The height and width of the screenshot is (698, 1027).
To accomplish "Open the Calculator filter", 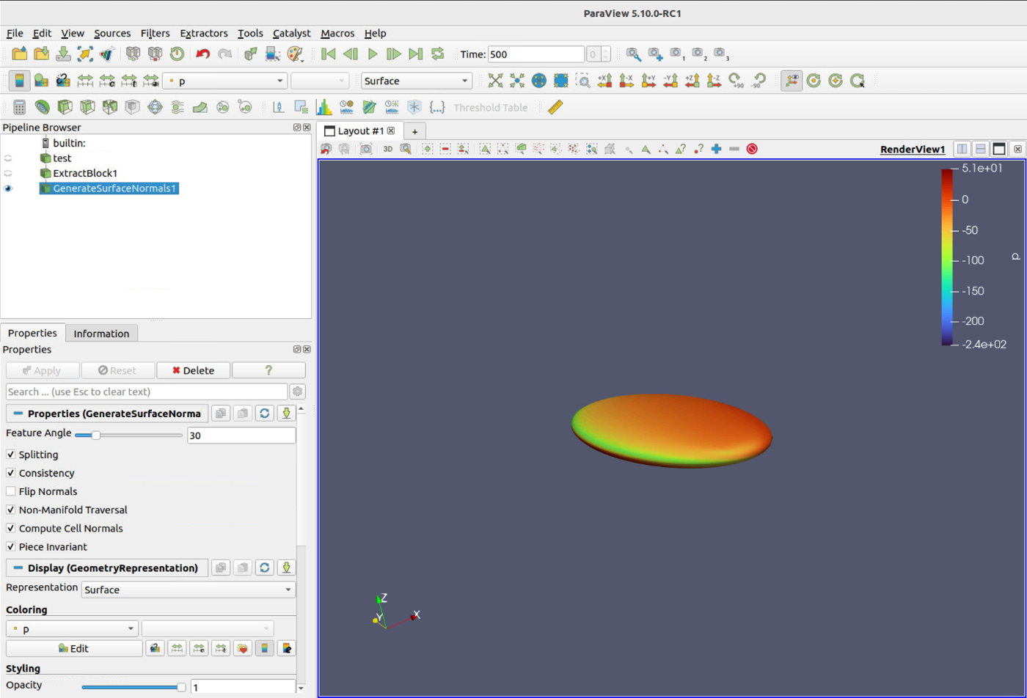I will coord(20,108).
